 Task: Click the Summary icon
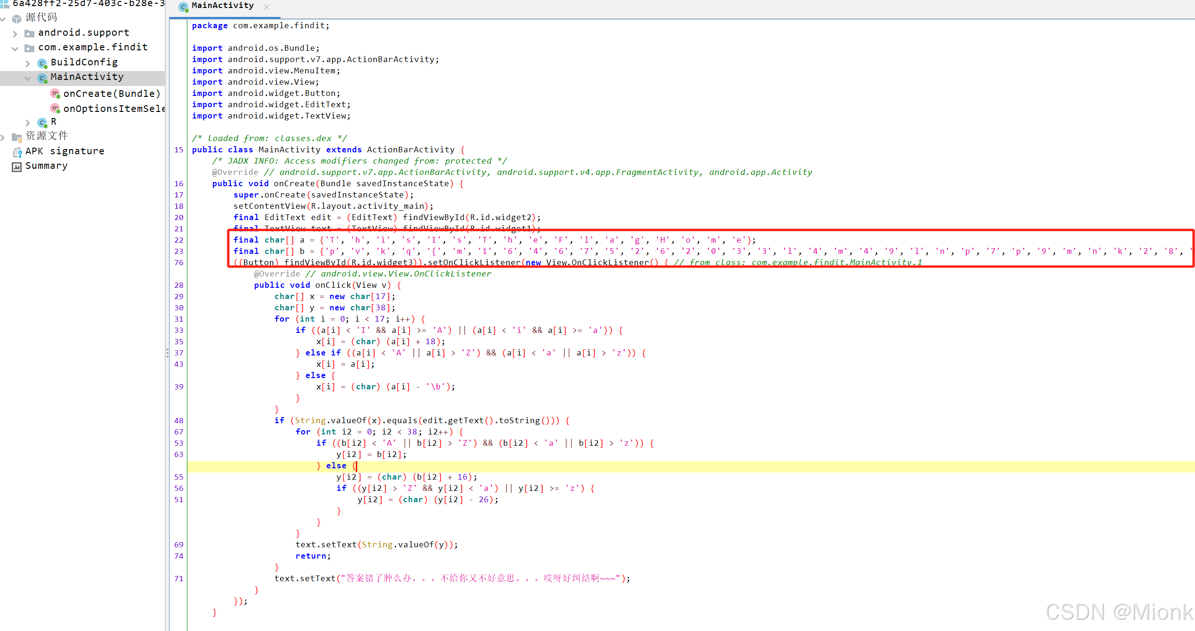17,166
